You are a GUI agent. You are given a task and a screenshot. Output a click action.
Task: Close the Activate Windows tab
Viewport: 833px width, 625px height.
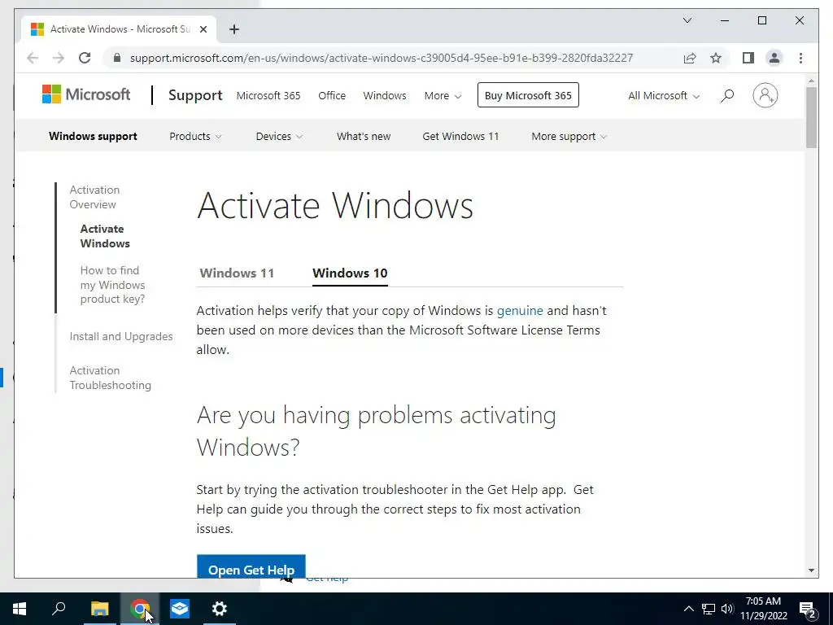pyautogui.click(x=203, y=29)
